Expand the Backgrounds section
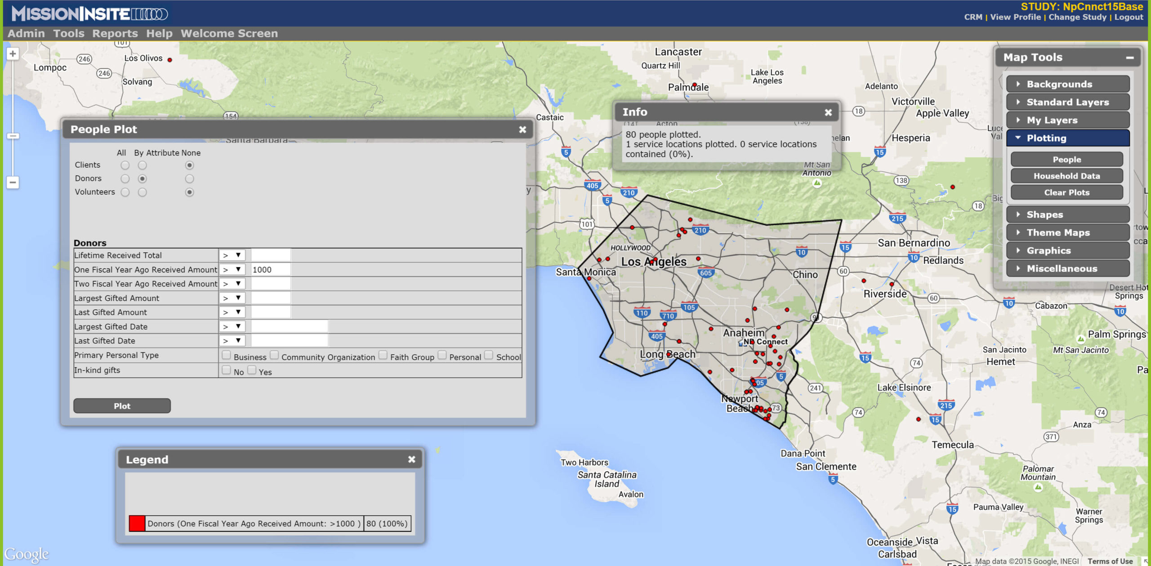The image size is (1151, 566). [x=1068, y=84]
